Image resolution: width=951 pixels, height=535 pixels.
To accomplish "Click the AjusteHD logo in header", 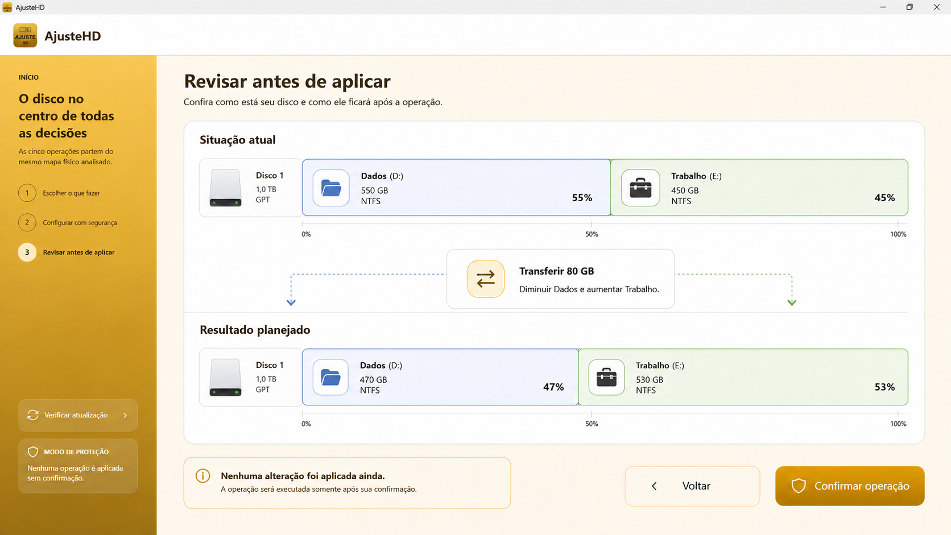I will pos(25,36).
